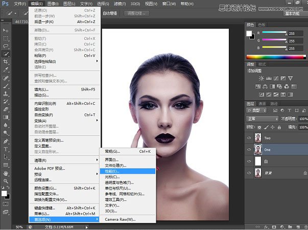Switch to the 通道 tab
The height and width of the screenshot is (230, 308).
pyautogui.click(x=262, y=104)
